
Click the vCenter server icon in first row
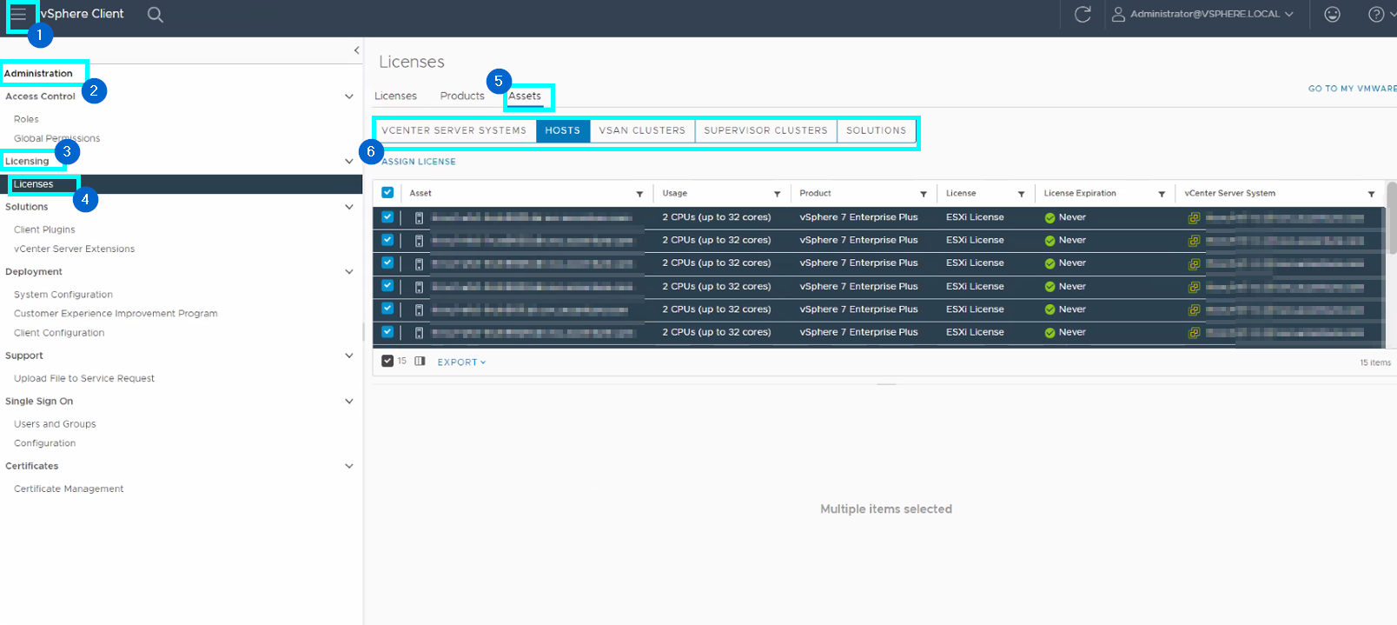(1194, 218)
